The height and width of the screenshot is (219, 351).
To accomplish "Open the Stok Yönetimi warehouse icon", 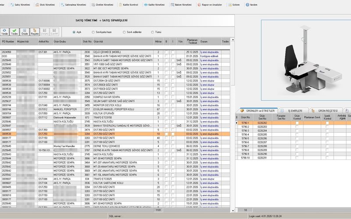I will point(37,5).
